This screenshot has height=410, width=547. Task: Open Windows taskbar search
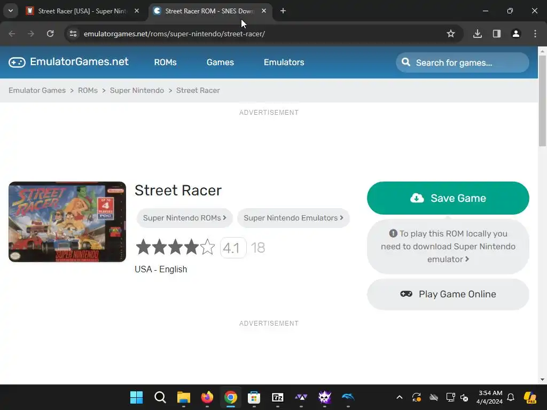click(160, 397)
